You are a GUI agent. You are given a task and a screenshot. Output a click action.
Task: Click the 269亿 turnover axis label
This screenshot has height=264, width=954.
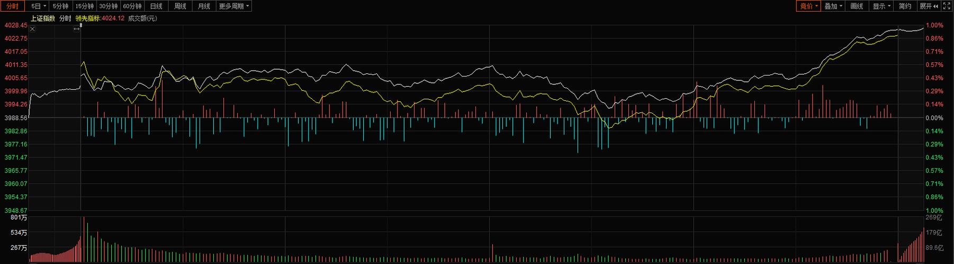(x=934, y=218)
